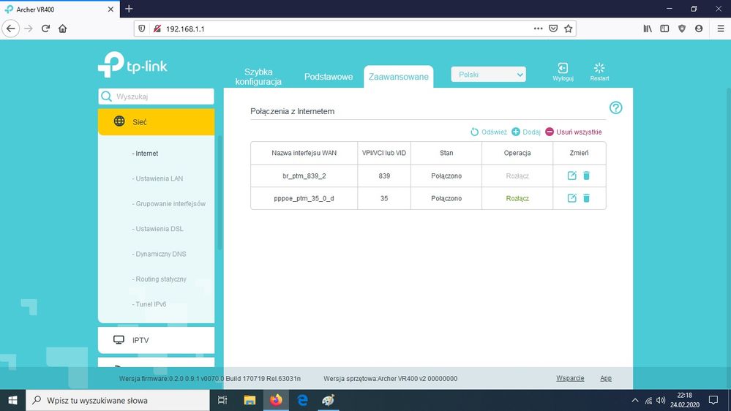Click Rozłącz for pppoe_ptm_35_0_d

tap(517, 198)
